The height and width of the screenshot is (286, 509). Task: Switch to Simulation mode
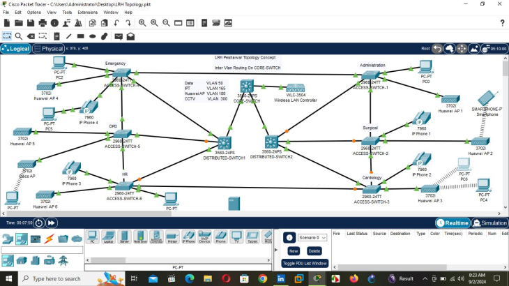click(490, 223)
